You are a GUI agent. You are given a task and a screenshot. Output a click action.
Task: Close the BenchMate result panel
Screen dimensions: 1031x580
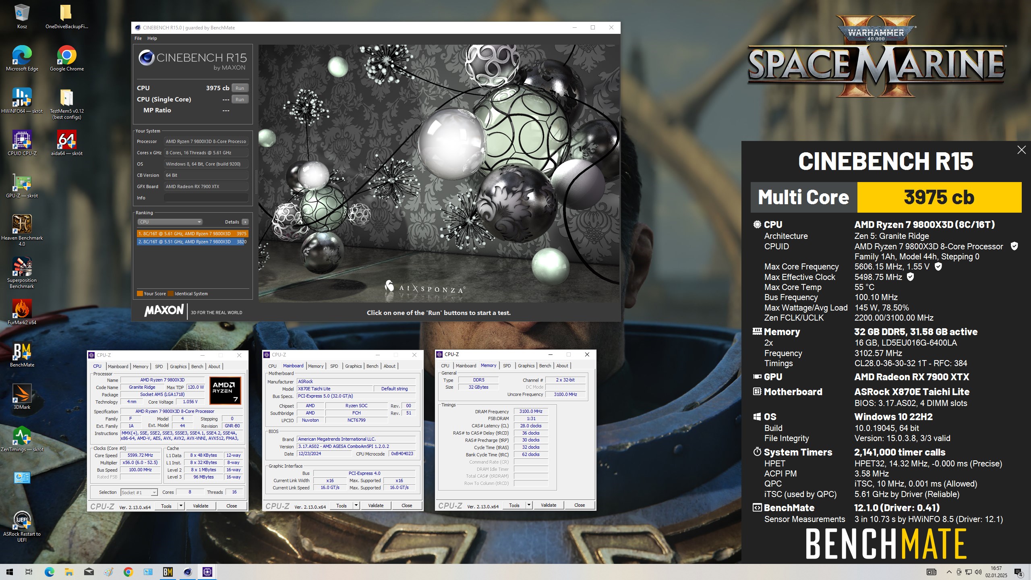point(1021,150)
